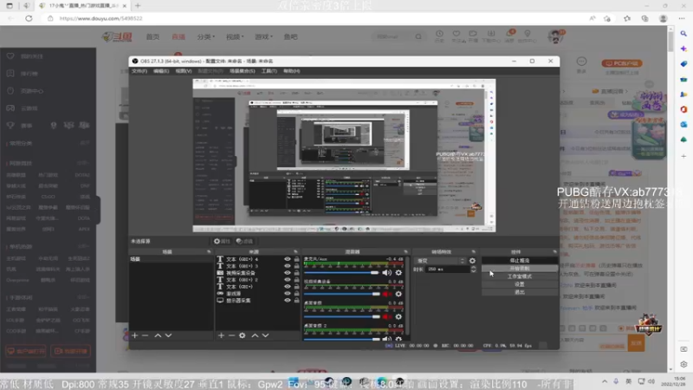
Task: Expand the 分类 dropdown on Douyu
Action: point(206,36)
